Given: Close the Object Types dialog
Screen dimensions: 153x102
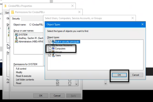Looking at the screenshot, I should coord(142,24).
